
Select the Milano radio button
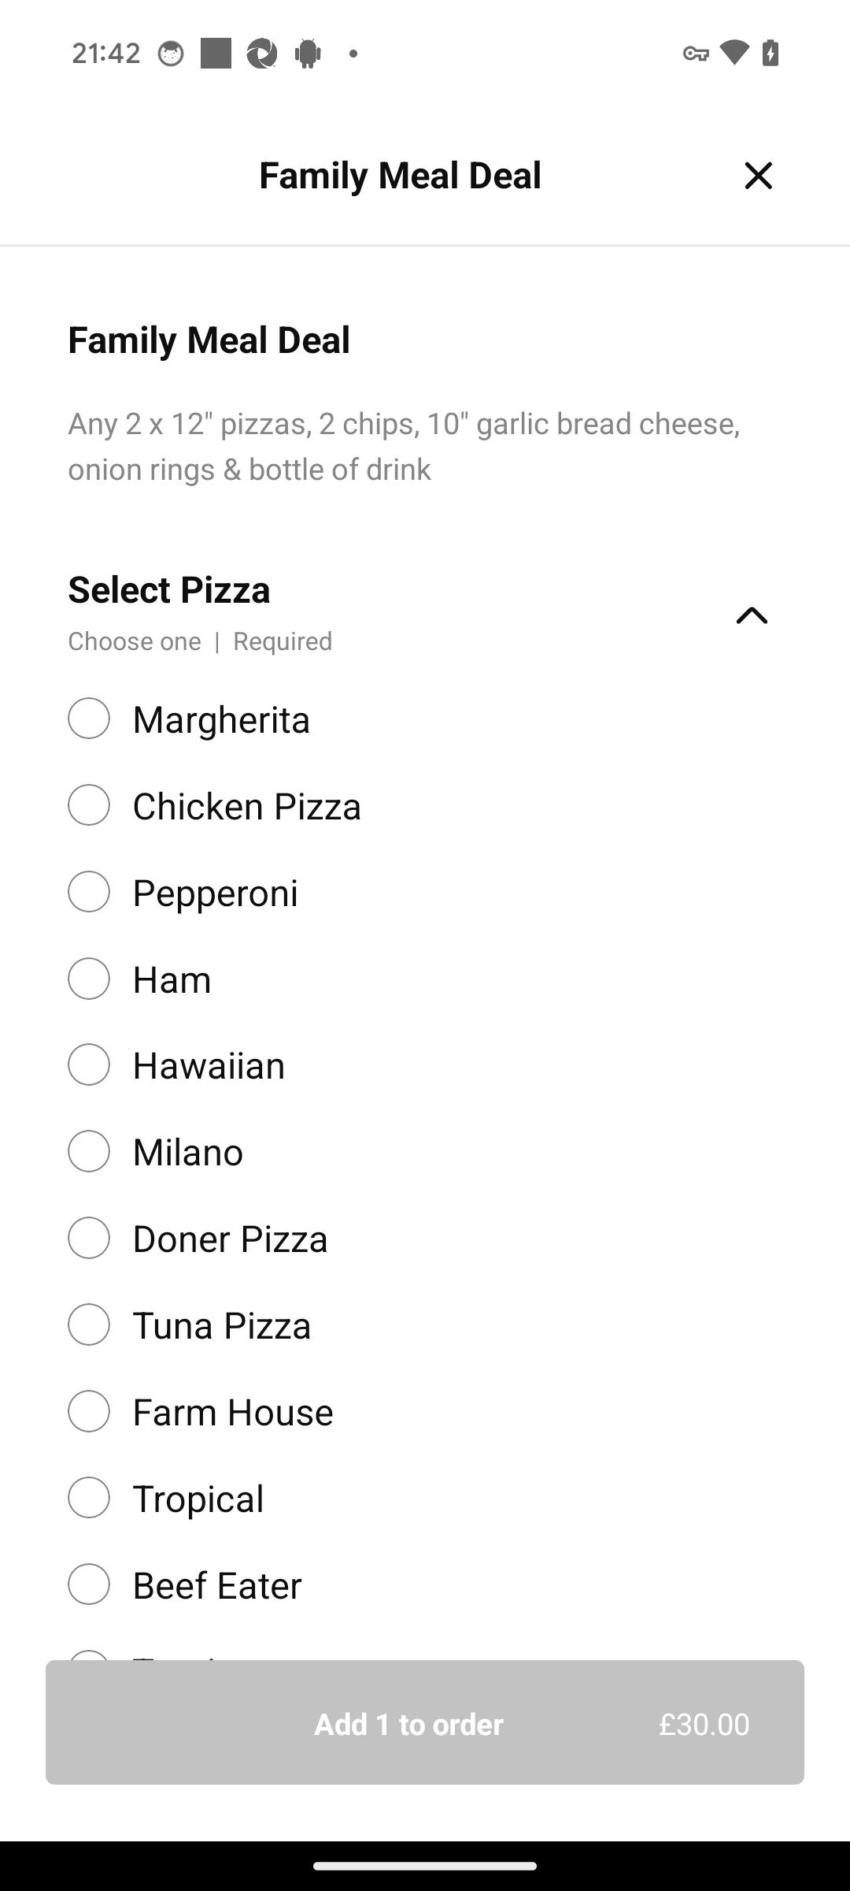89,1151
